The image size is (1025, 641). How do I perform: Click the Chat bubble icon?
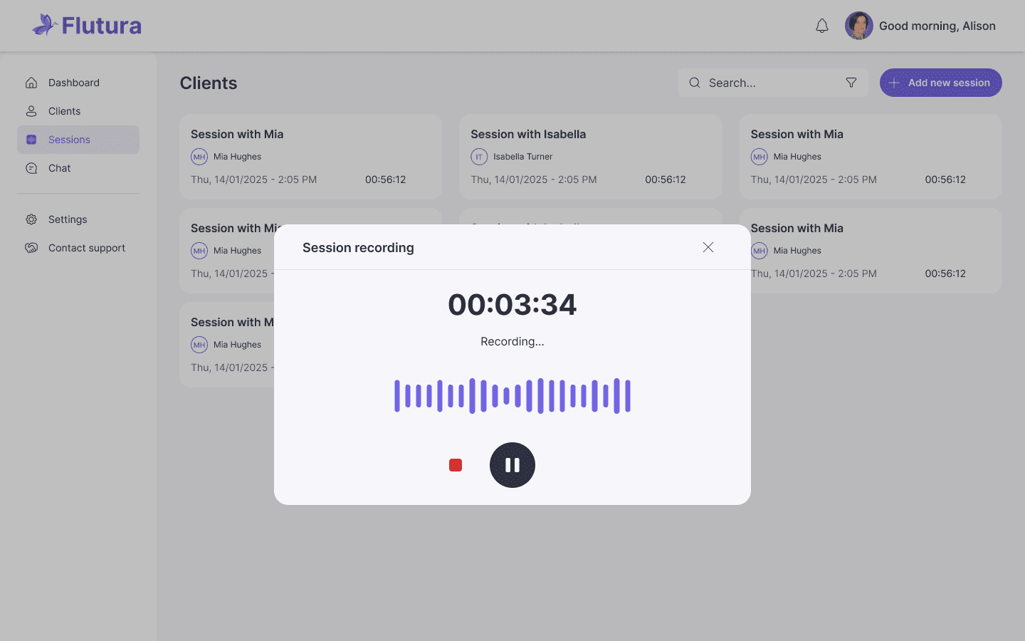31,168
